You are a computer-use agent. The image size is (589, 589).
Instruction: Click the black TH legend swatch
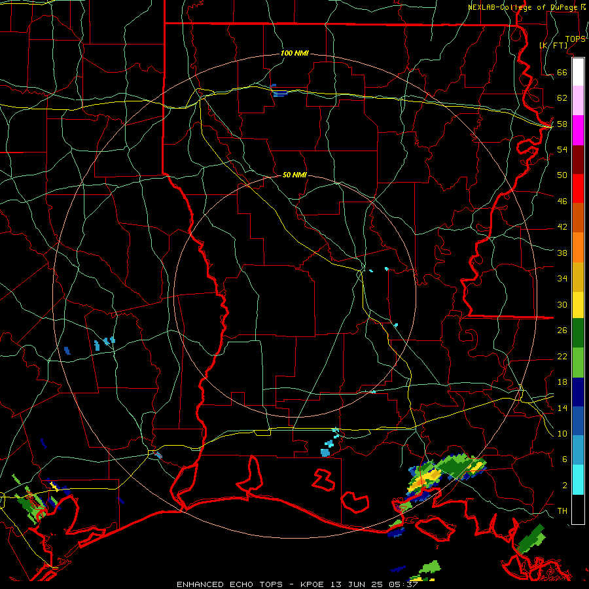(x=578, y=509)
